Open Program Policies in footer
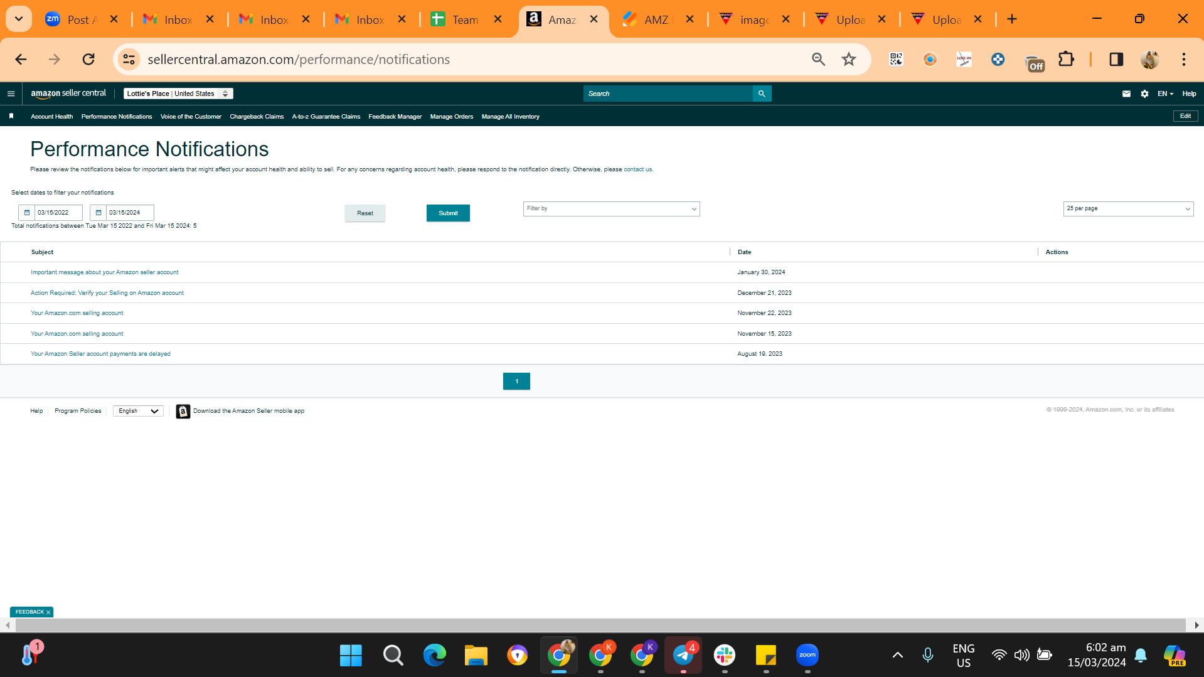This screenshot has width=1204, height=677. pyautogui.click(x=78, y=411)
